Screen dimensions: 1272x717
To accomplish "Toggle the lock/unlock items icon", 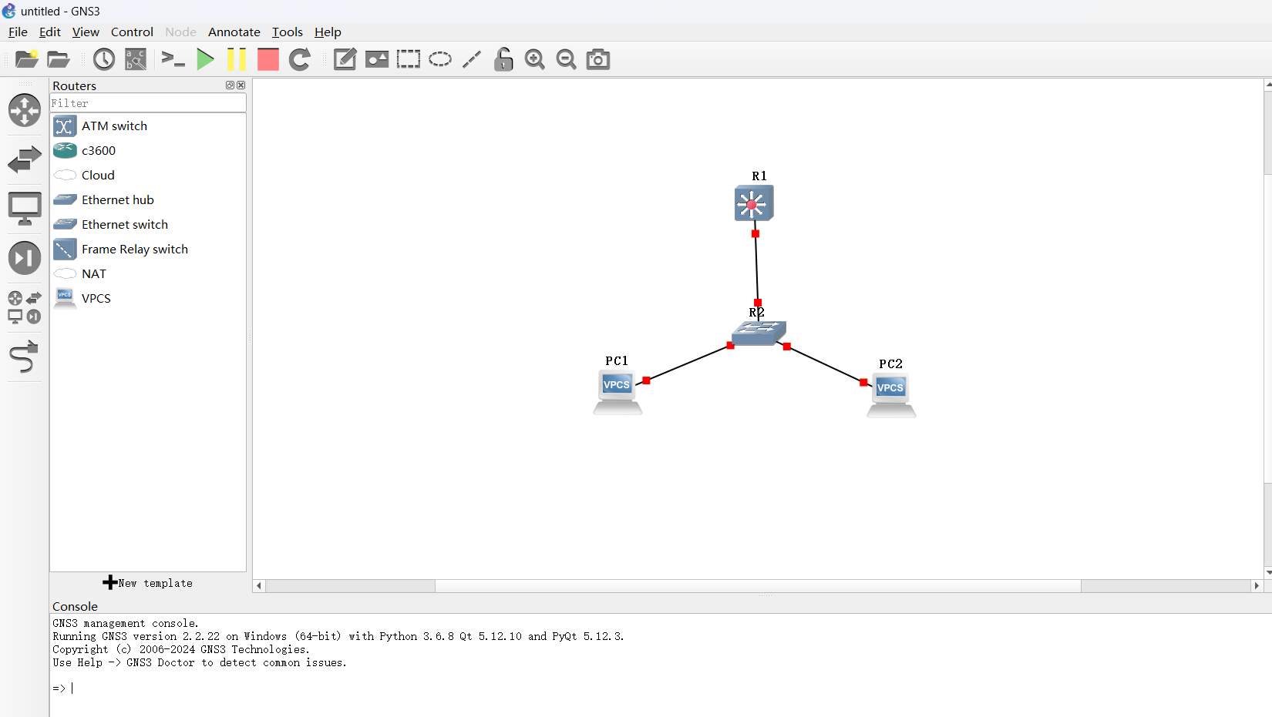I will pyautogui.click(x=503, y=59).
